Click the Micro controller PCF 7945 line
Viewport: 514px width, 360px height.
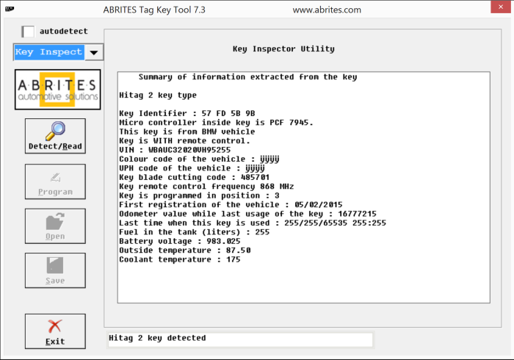216,123
